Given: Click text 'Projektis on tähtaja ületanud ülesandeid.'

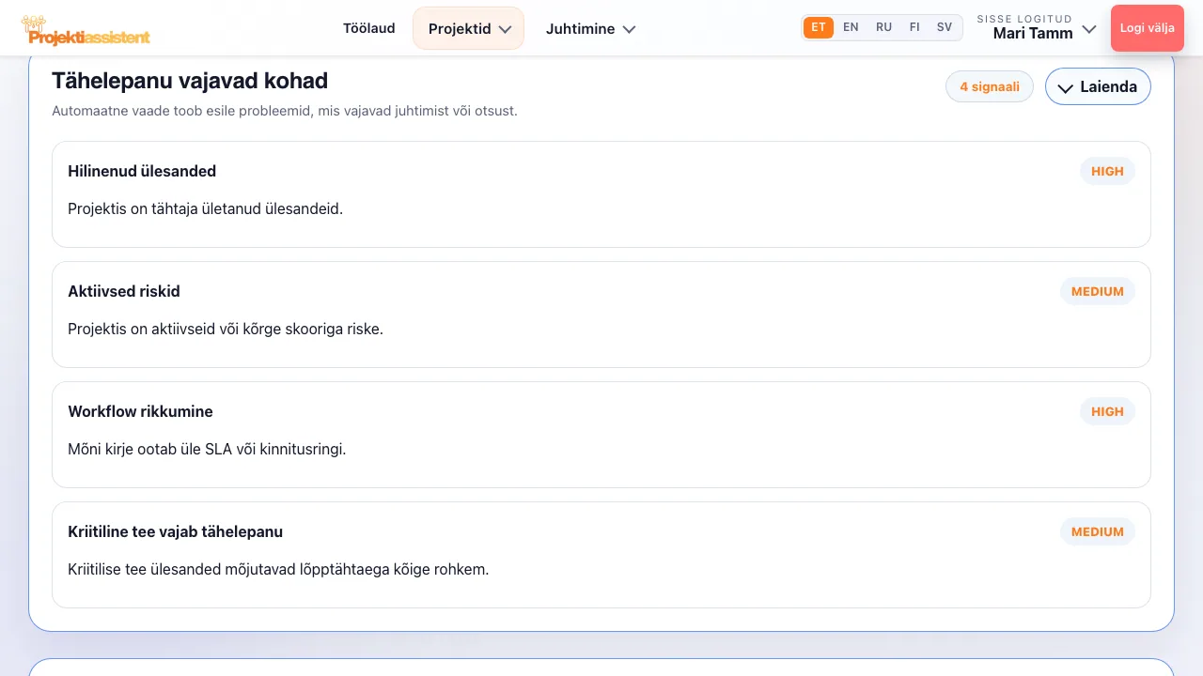Looking at the screenshot, I should (x=205, y=208).
